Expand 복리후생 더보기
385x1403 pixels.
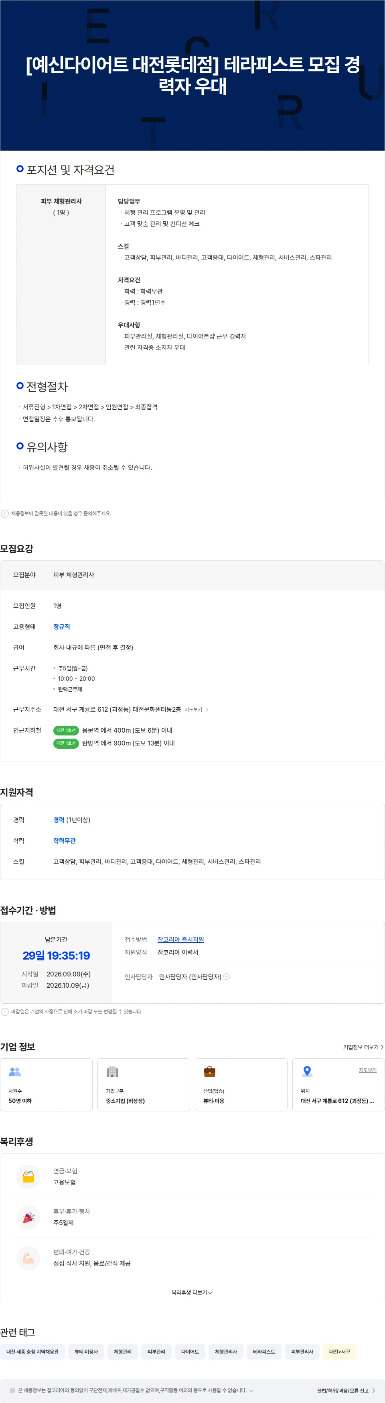point(192,1293)
